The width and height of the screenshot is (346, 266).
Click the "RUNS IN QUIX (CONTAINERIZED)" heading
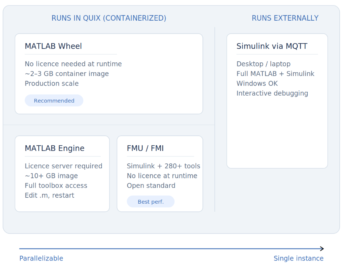point(109,18)
